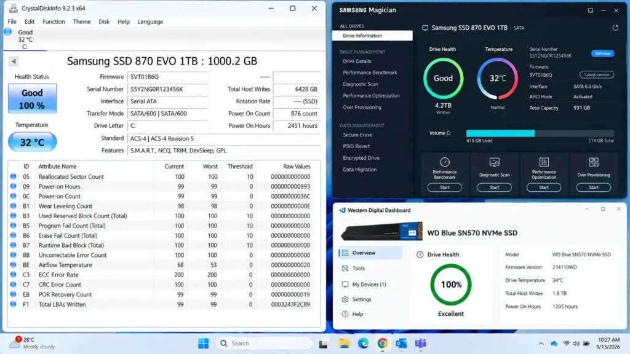The height and width of the screenshot is (354, 630).
Task: Open the Theme menu in CrystalDiskInfo
Action: pos(82,22)
